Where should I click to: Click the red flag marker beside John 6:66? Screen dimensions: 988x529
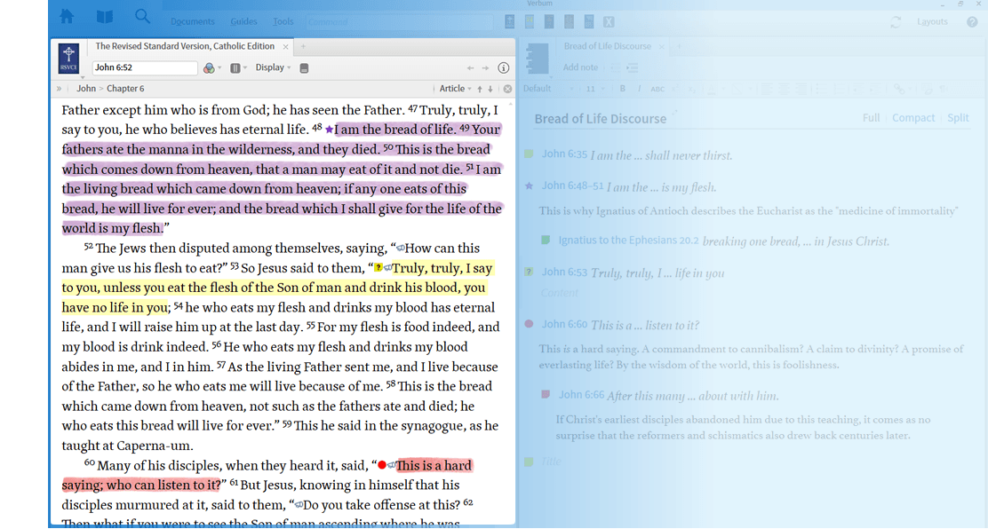(546, 394)
